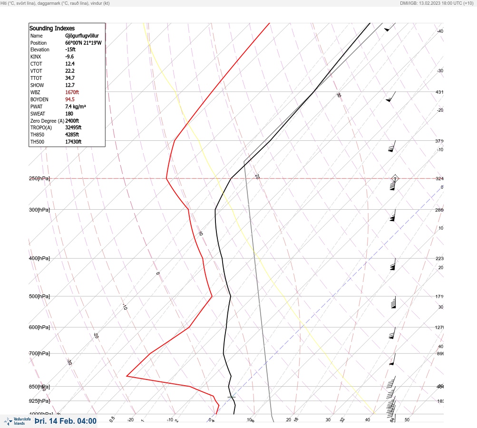Viewport: 477px width, 428px height.
Task: Click the TTOT value 34.7
Action: click(69, 78)
